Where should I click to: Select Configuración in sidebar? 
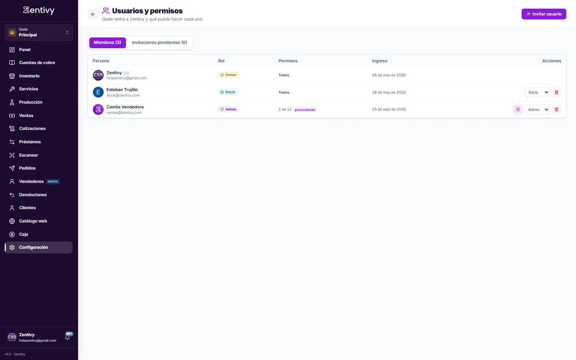click(39, 247)
